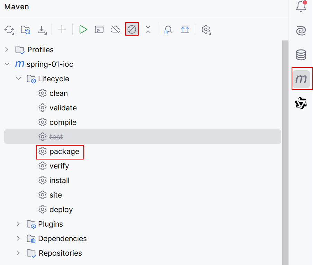Add Maven project plus icon
Screen dimensions: 313x265
click(x=62, y=29)
